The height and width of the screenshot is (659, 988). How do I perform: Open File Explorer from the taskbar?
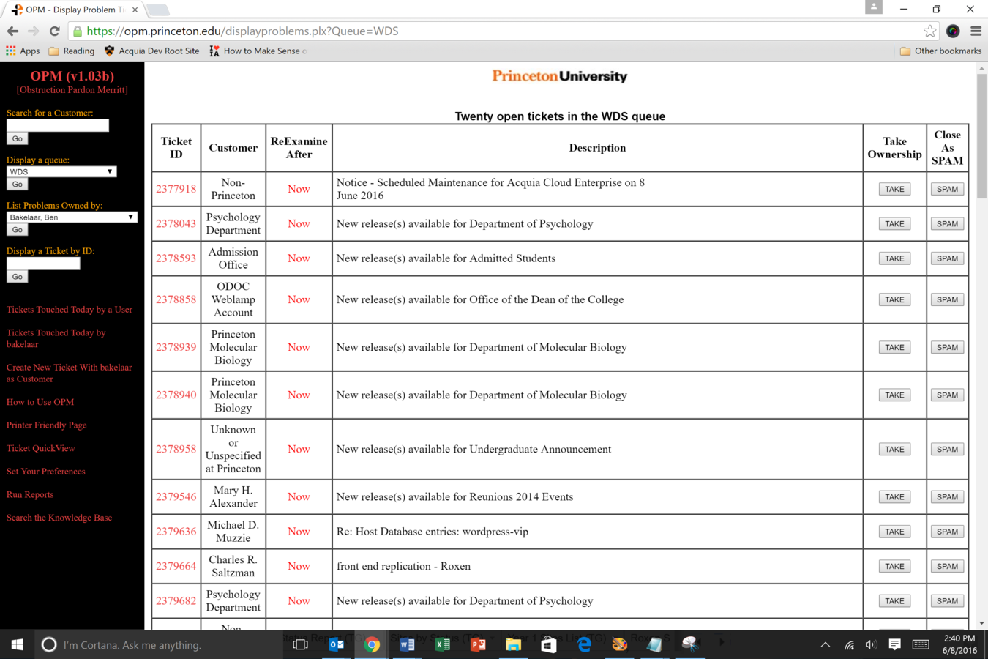513,644
